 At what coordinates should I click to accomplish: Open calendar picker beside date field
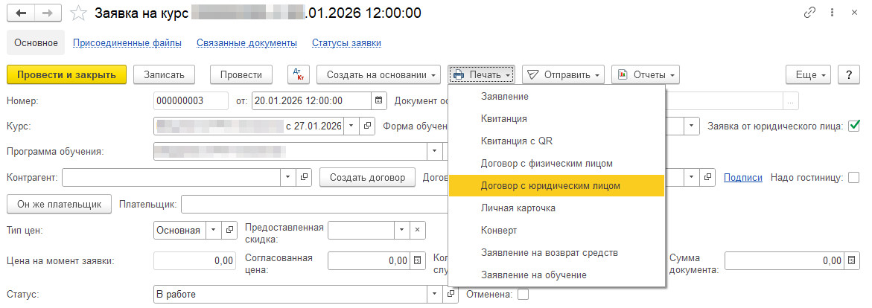click(379, 101)
